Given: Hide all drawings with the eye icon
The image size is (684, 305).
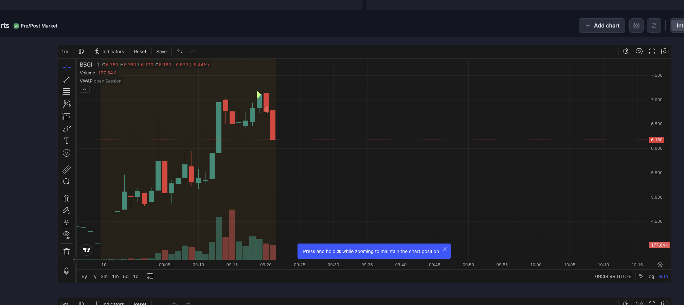Looking at the screenshot, I should [x=67, y=235].
